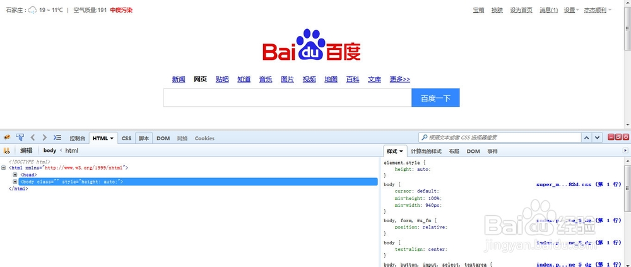Click the 设为首页 link
The height and width of the screenshot is (267, 631).
click(x=521, y=11)
